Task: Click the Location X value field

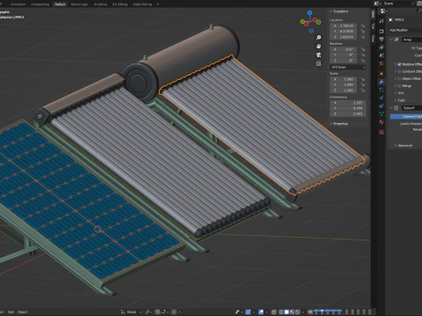Action: 344,25
